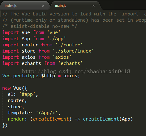The height and width of the screenshot is (136, 146).
Task: Click the identifier 'echarts' after import
Action: tap(31, 63)
